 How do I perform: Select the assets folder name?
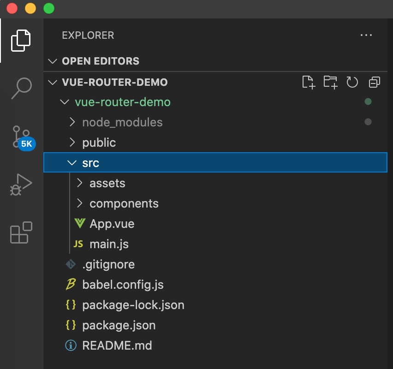107,183
